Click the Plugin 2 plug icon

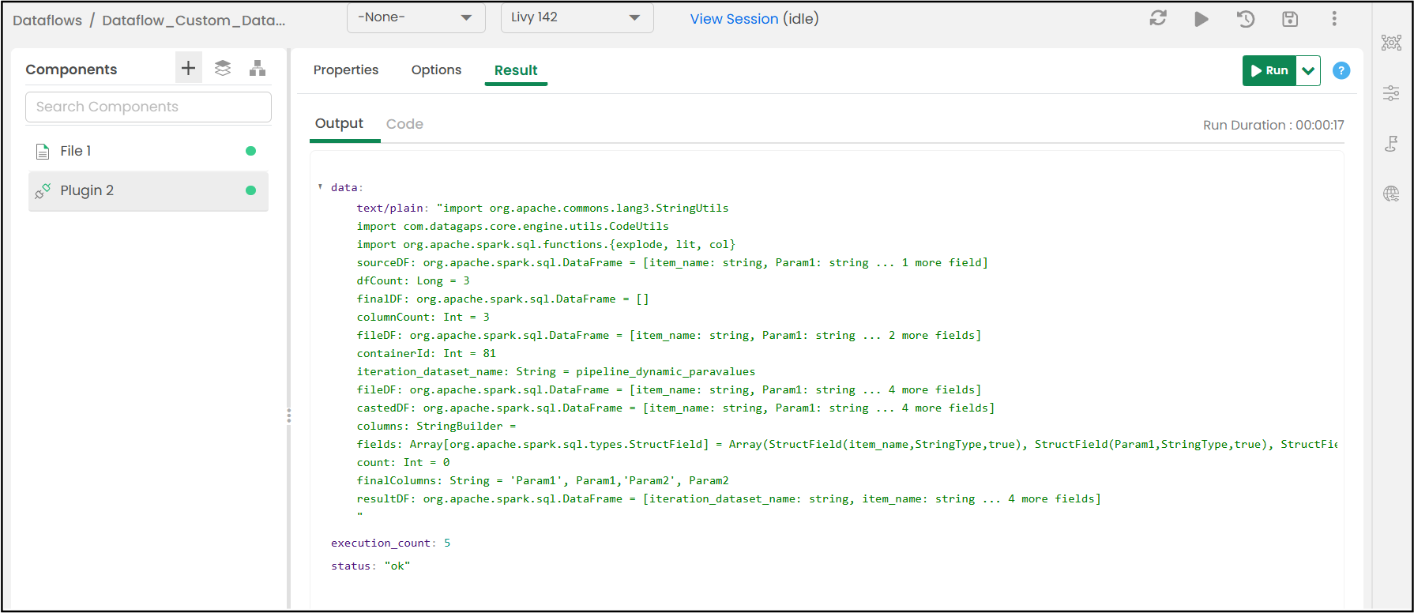click(43, 191)
